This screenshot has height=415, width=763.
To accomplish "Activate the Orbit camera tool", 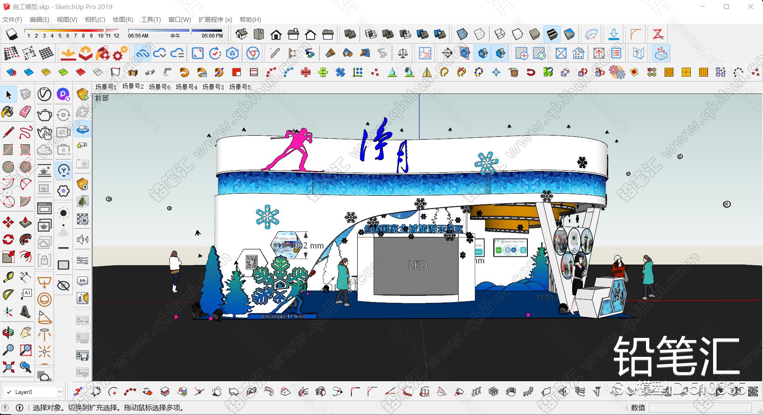I will [x=8, y=332].
